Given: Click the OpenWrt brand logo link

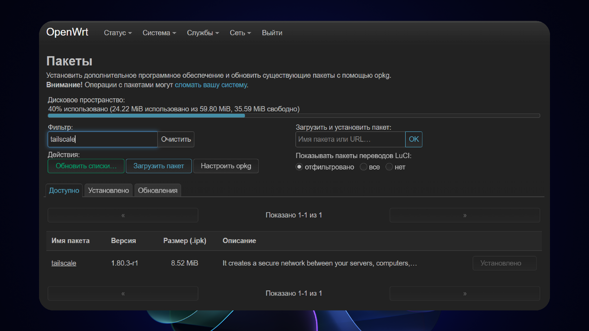Looking at the screenshot, I should 67,32.
